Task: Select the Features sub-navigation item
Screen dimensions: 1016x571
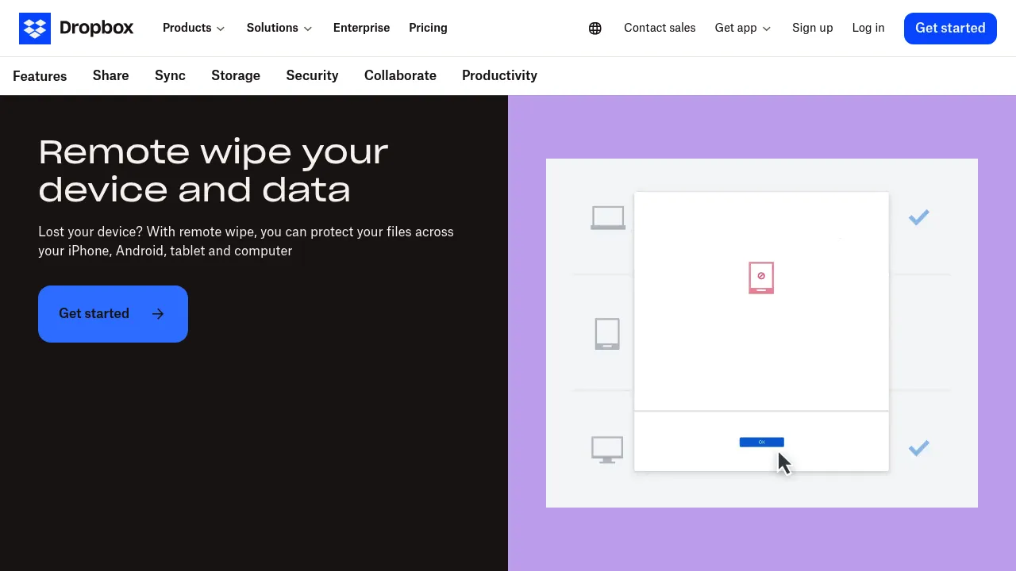Action: point(40,76)
